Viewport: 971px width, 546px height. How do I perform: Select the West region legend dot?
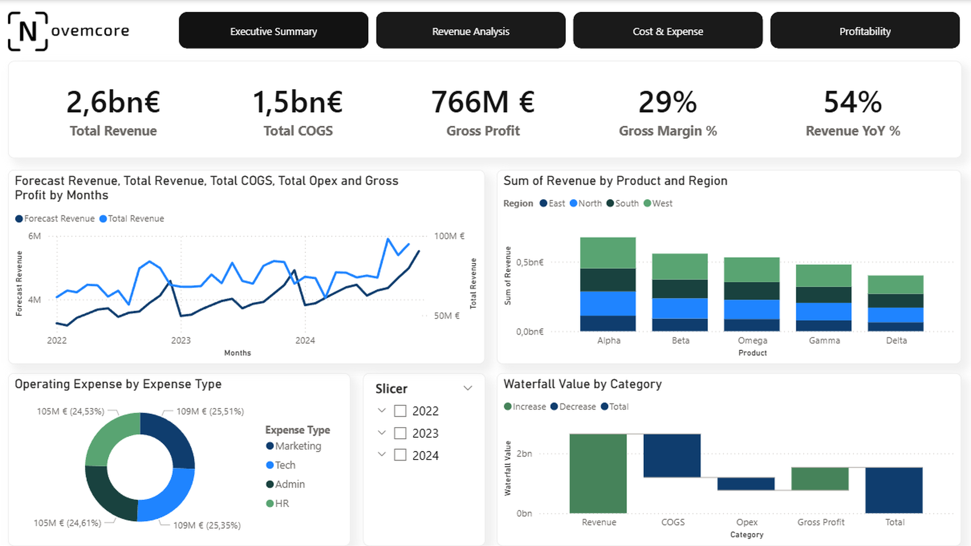(647, 203)
